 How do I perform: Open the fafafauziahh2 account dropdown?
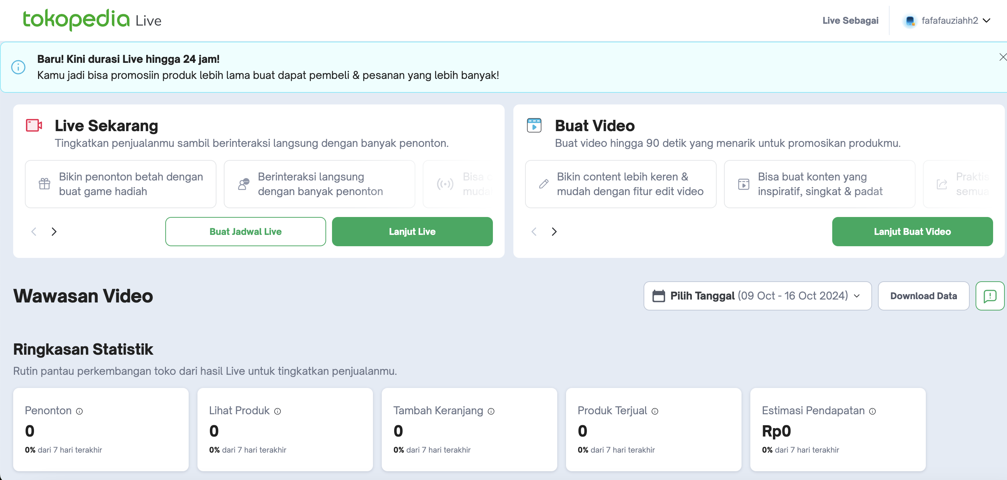tap(986, 20)
